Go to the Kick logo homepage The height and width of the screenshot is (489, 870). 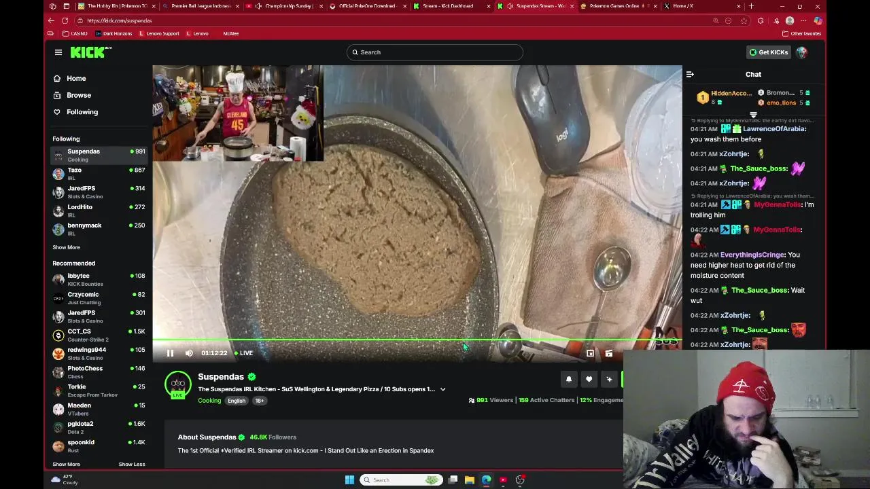91,52
